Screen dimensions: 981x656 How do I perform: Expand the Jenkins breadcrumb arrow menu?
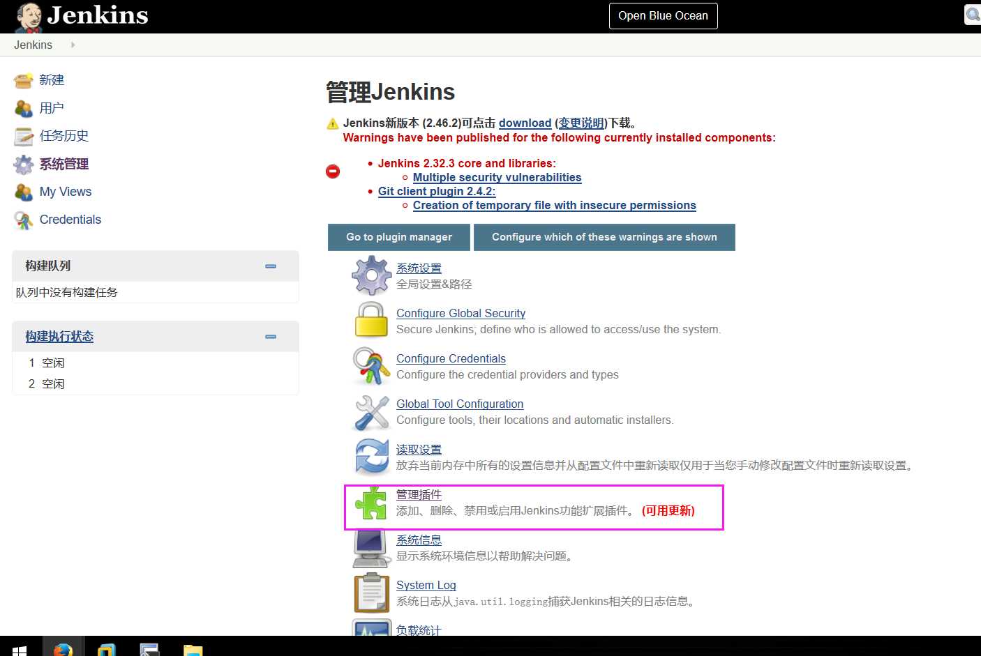pos(73,45)
